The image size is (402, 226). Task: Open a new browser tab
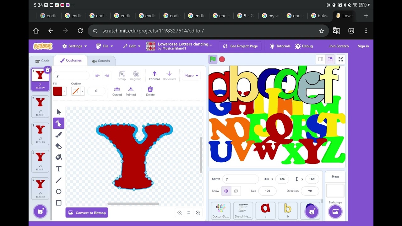[366, 16]
